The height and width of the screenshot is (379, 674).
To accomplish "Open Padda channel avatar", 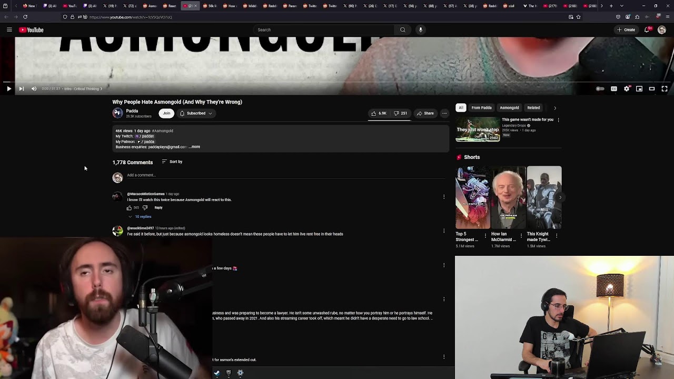I will tap(117, 113).
